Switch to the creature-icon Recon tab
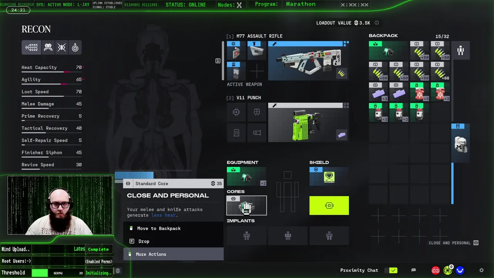The height and width of the screenshot is (278, 494). point(48,47)
